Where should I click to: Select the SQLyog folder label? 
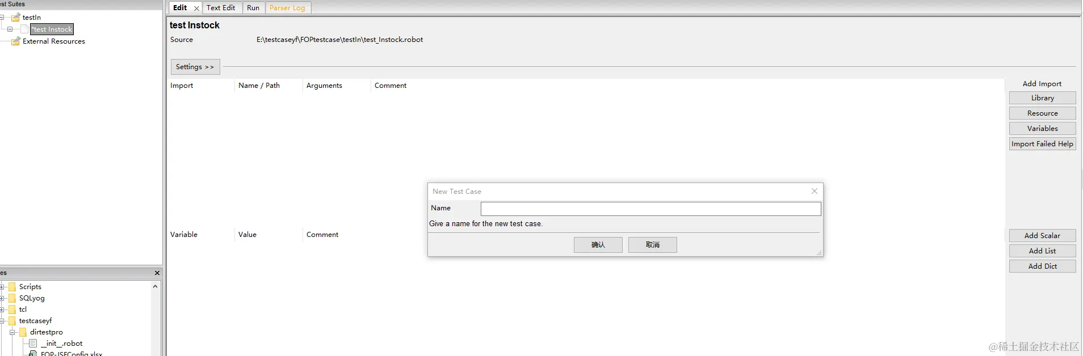pyautogui.click(x=32, y=298)
